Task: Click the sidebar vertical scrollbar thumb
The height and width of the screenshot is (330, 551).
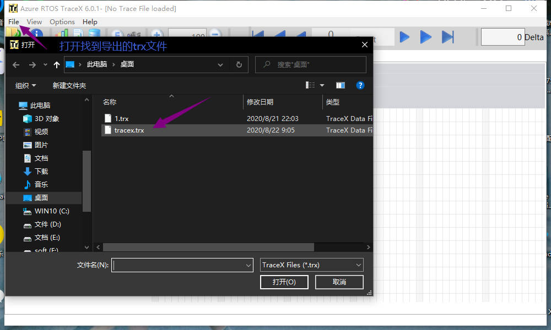Action: click(x=87, y=181)
